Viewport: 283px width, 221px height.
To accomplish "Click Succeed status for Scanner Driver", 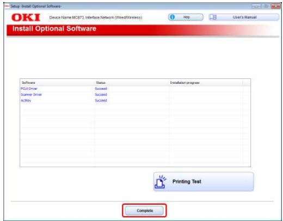I will 101,95.
